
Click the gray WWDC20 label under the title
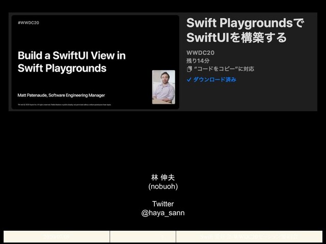pyautogui.click(x=200, y=53)
